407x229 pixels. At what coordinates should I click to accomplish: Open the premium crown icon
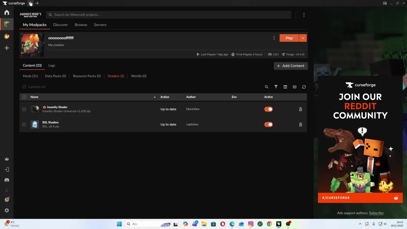[7, 159]
